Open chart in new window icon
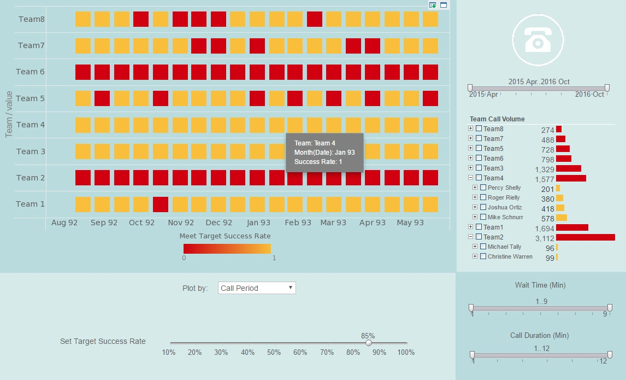Screen dimensions: 626x380 pos(443,5)
